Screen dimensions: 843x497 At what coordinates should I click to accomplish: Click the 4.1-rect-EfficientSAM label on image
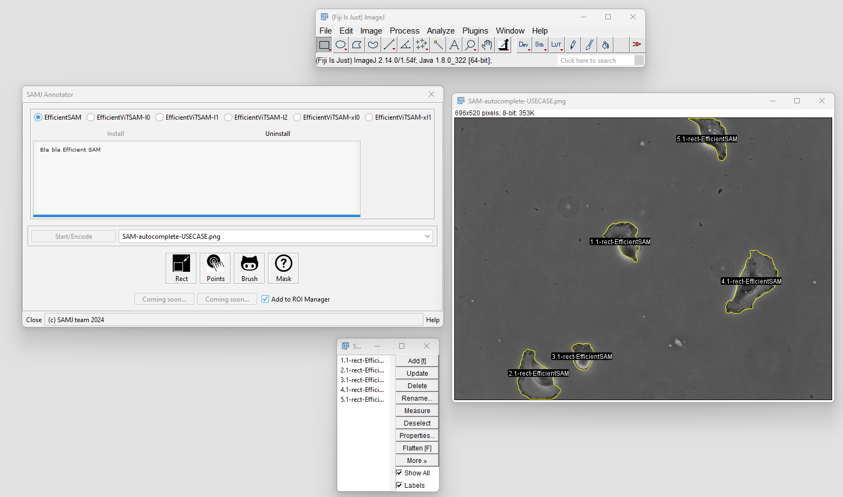tap(751, 281)
